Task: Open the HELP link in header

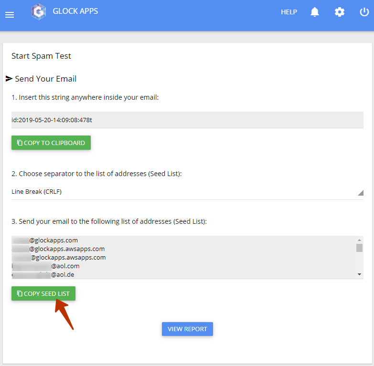Action: (289, 12)
